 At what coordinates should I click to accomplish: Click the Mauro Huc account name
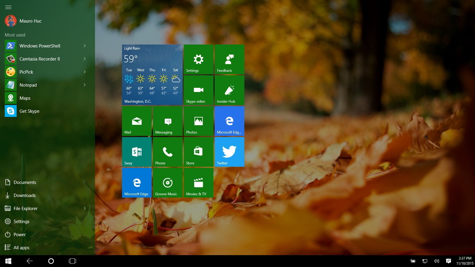coord(31,21)
